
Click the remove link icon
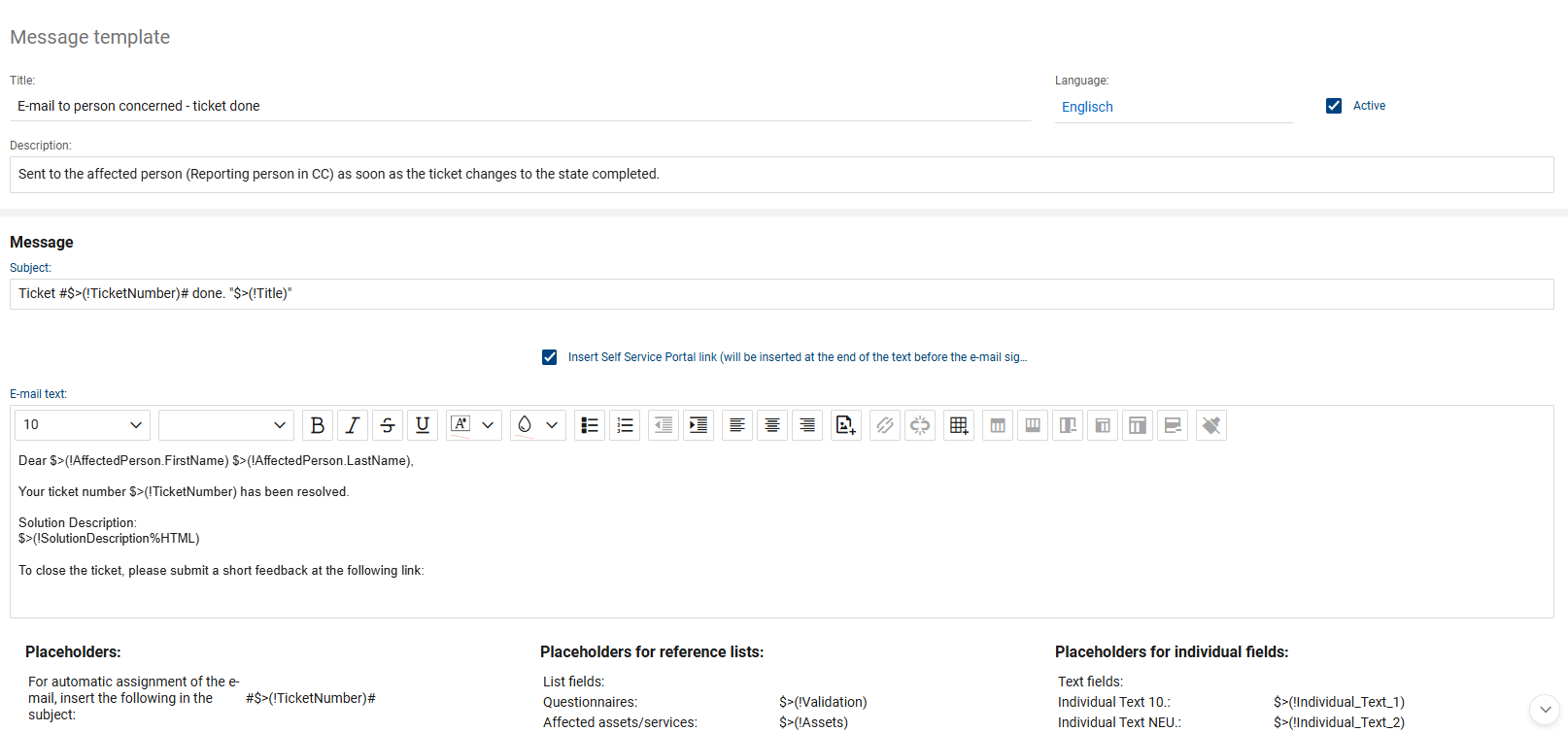920,425
